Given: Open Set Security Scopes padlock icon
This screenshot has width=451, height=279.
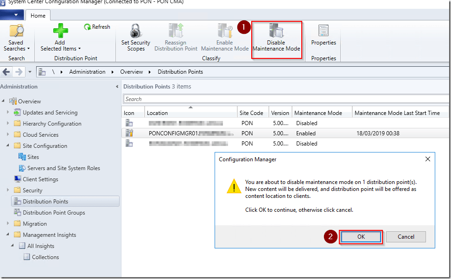Looking at the screenshot, I should [x=135, y=32].
